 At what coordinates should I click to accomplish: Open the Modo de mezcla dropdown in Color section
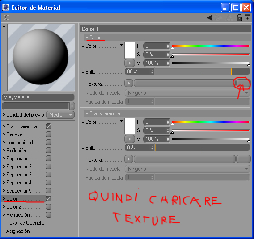(187, 93)
